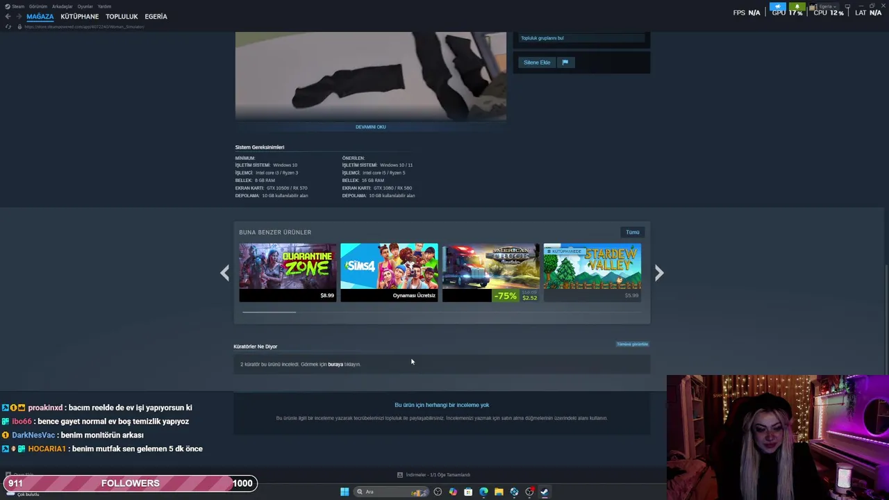Viewport: 889px width, 500px height.
Task: Switch to the MAĞAZA tab
Action: 40,17
